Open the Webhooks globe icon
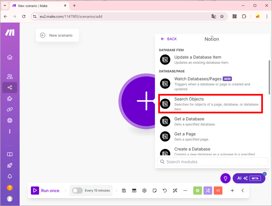Image resolution: width=272 pixels, height=206 pixels. 10,120
